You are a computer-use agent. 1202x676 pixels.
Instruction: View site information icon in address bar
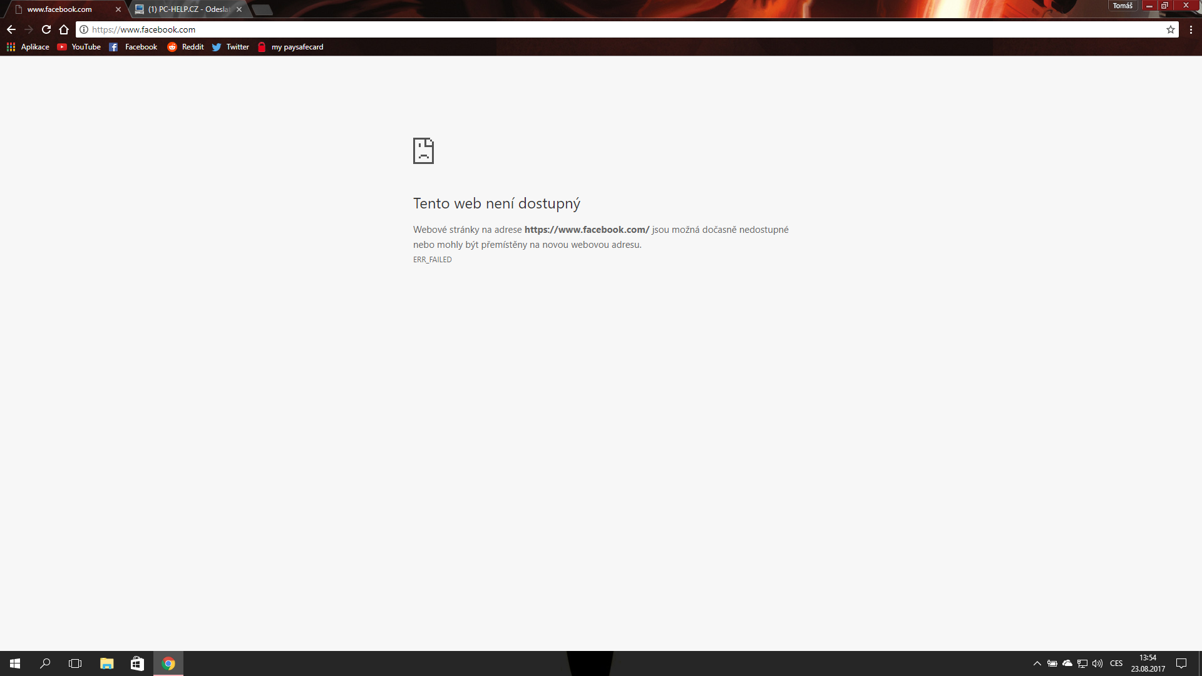pos(84,29)
